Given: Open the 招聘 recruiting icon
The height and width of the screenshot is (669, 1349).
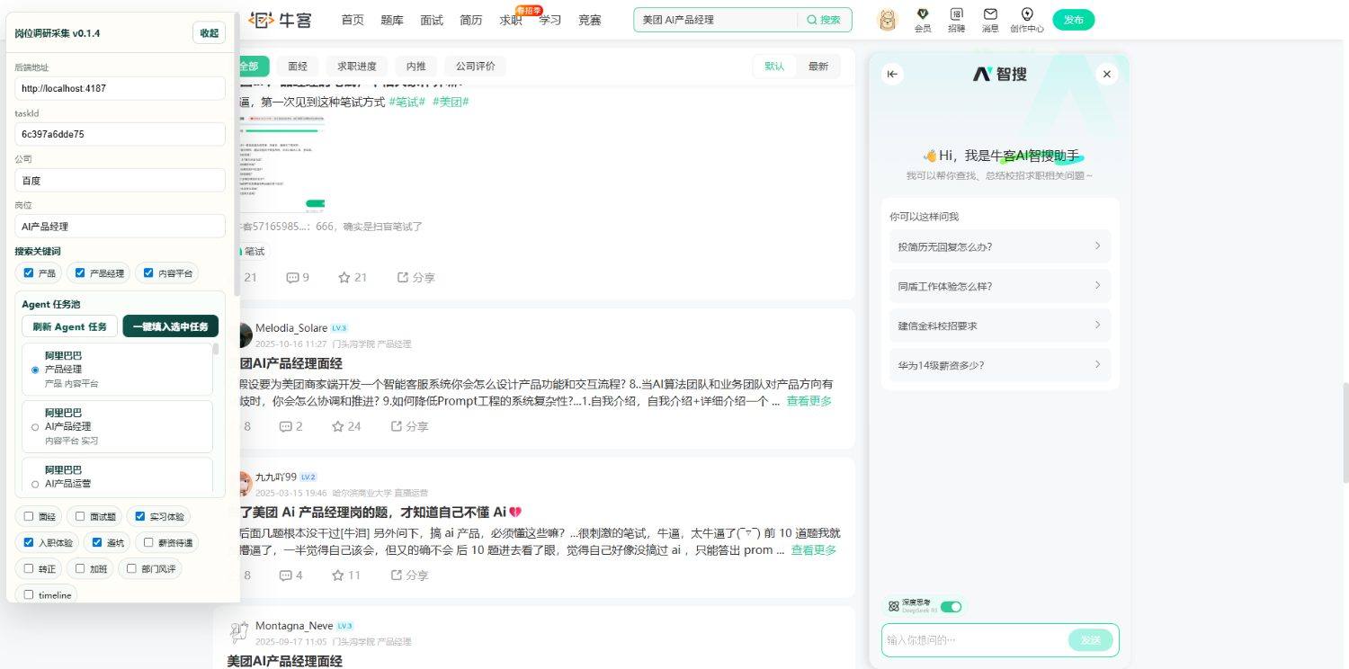Looking at the screenshot, I should click(956, 20).
